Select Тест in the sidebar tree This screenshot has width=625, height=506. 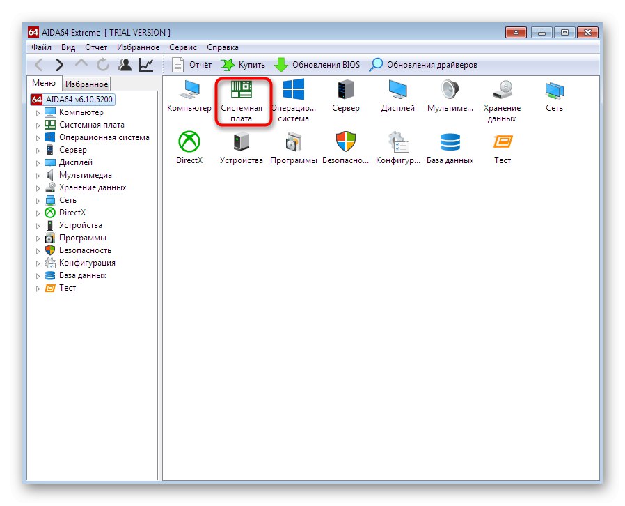(68, 288)
